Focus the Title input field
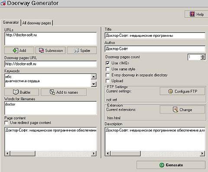The image size is (208, 172). coord(155,35)
